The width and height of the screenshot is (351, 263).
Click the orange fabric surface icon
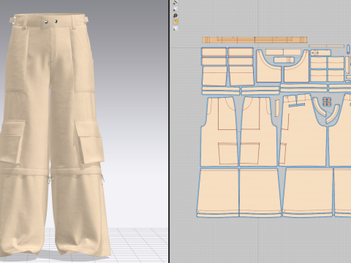tap(175, 22)
